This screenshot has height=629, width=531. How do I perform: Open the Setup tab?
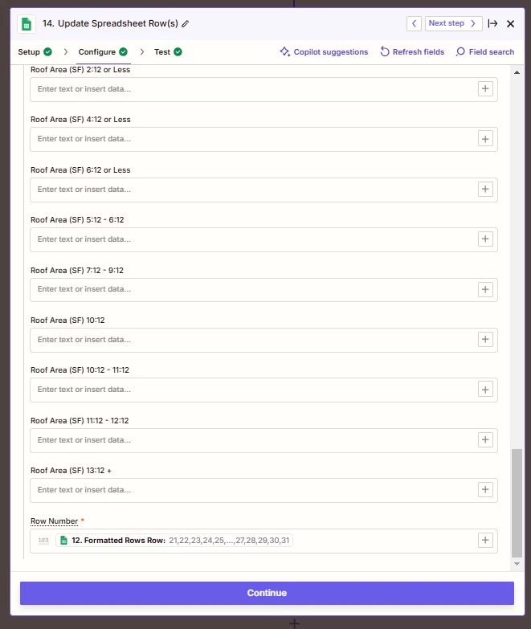[35, 51]
